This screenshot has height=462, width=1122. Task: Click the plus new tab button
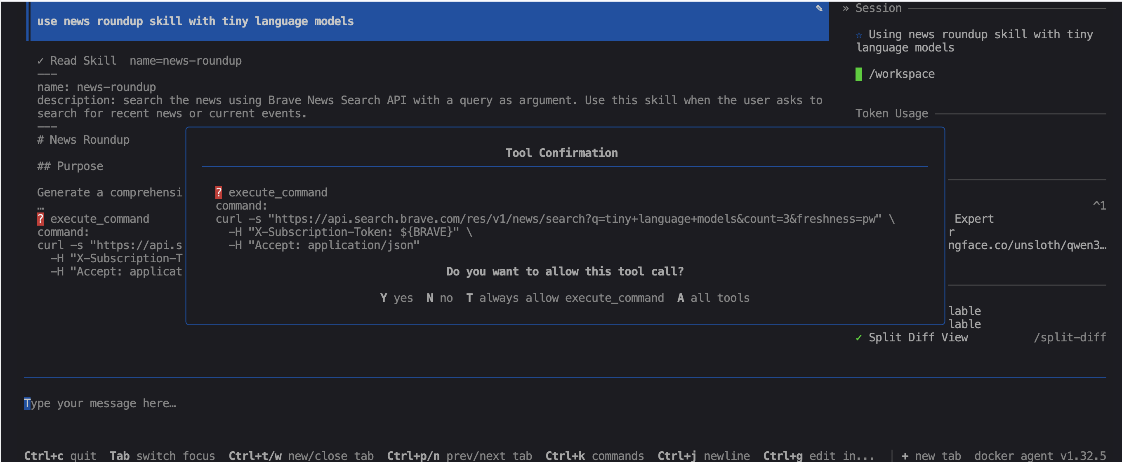[932, 455]
